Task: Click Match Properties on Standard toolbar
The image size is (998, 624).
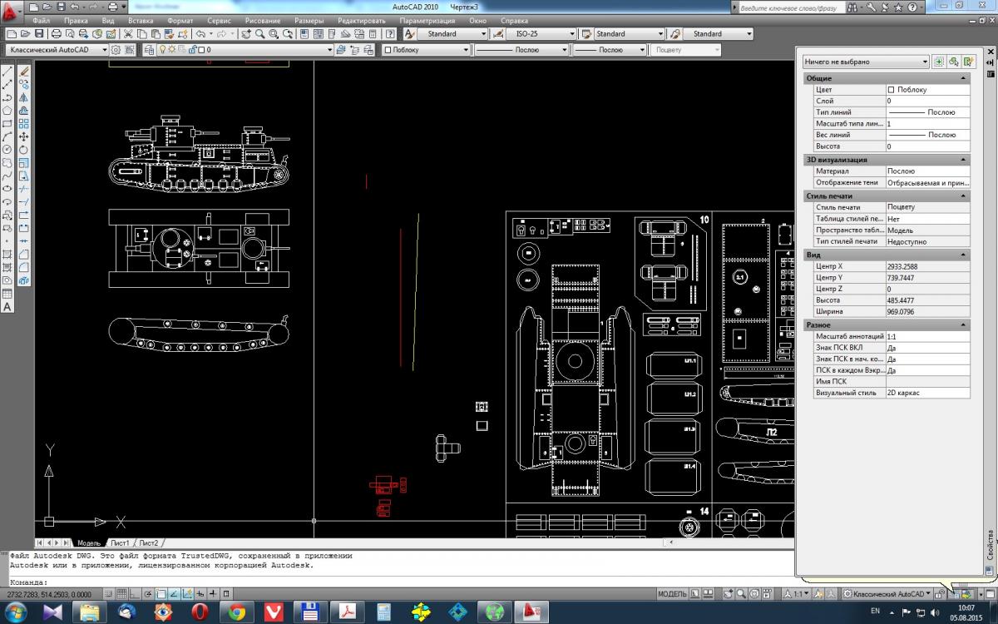Action: pyautogui.click(x=169, y=34)
